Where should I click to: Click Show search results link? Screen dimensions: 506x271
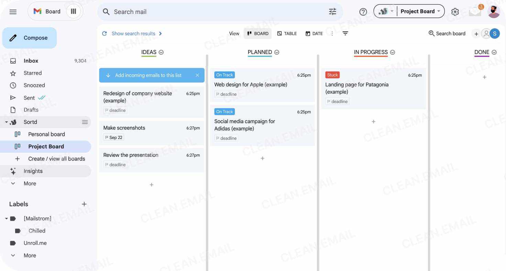pos(133,33)
